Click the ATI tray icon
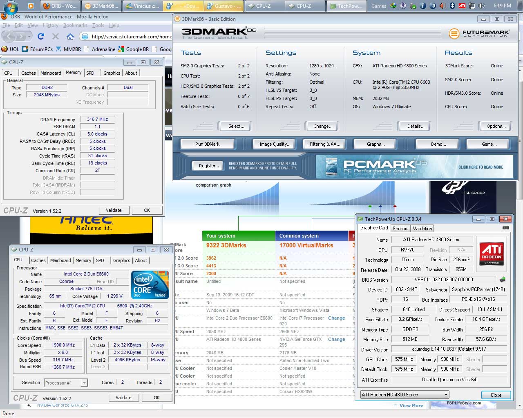This screenshot has width=523, height=418. pos(462,6)
